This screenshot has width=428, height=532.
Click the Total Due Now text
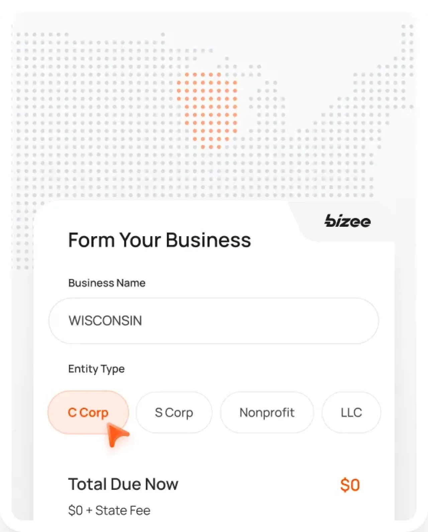[x=123, y=484]
